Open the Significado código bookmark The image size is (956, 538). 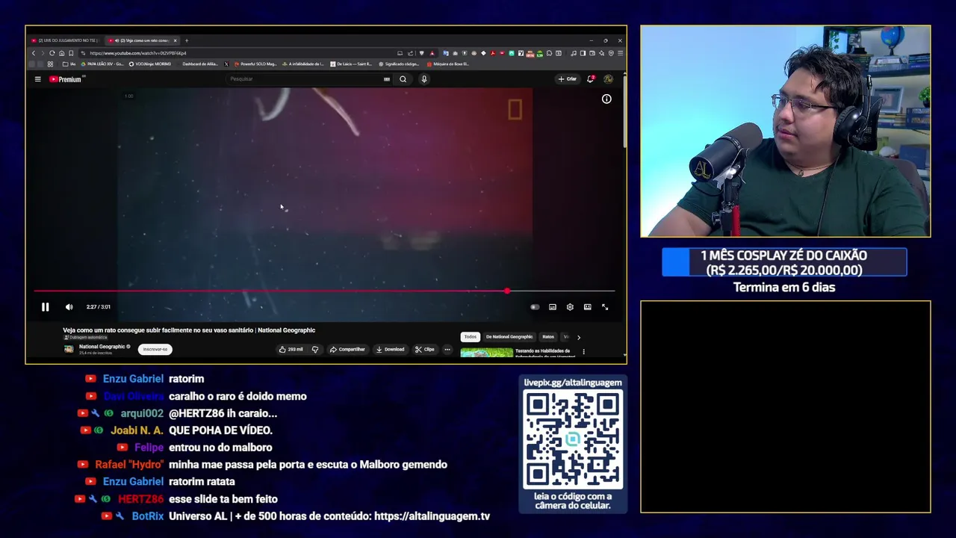[x=399, y=64]
